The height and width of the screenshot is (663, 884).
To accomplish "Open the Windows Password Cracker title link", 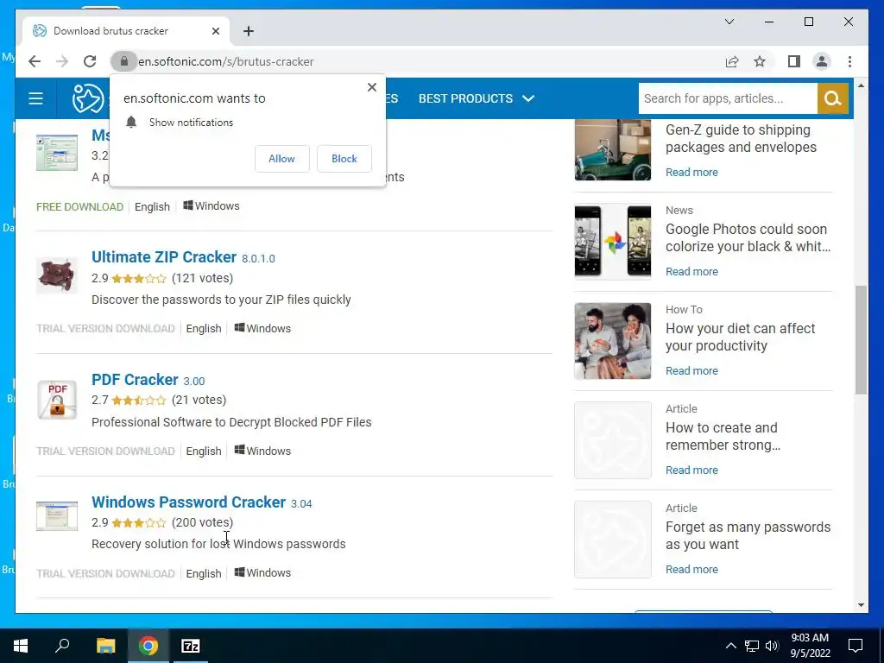I will 188,502.
